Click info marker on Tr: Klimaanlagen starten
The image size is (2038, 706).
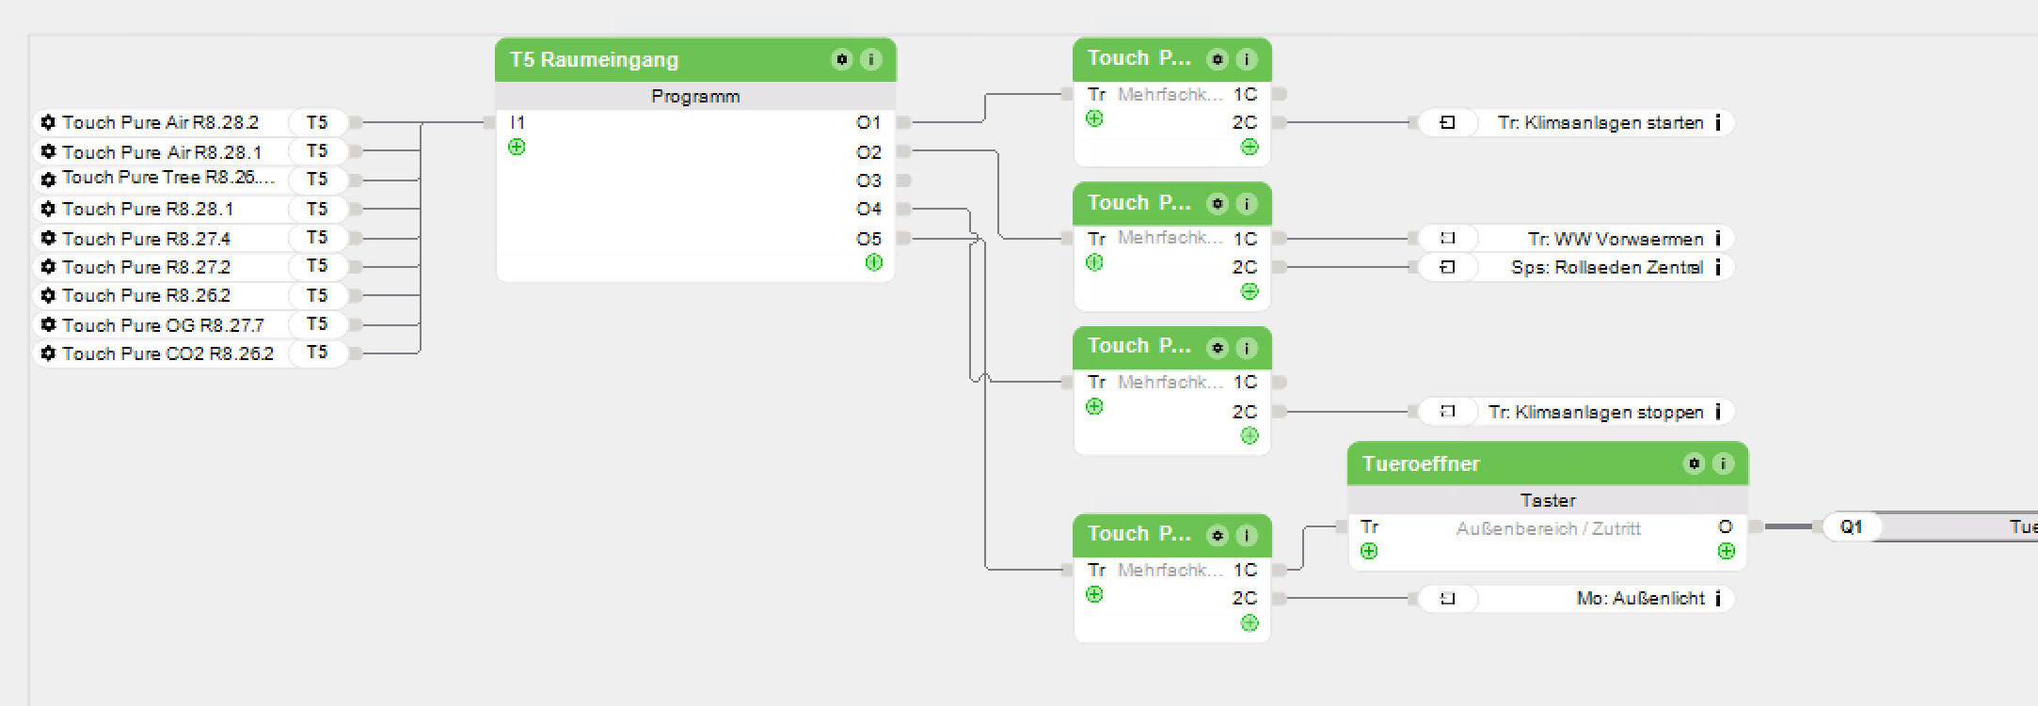point(1717,123)
